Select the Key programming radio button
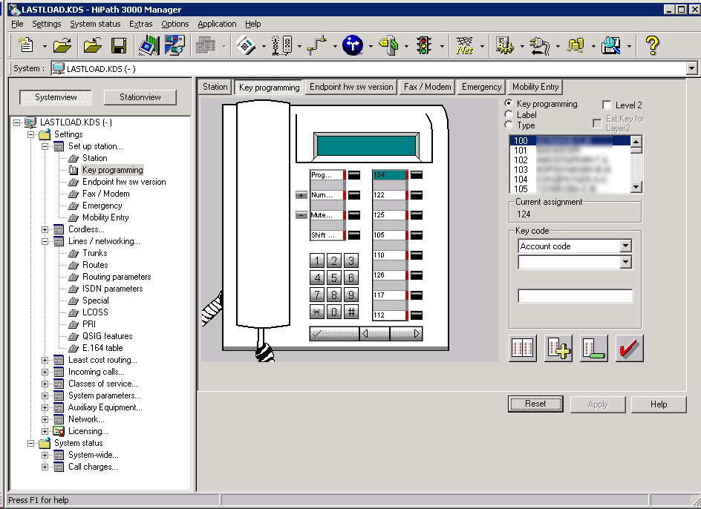 [x=509, y=103]
